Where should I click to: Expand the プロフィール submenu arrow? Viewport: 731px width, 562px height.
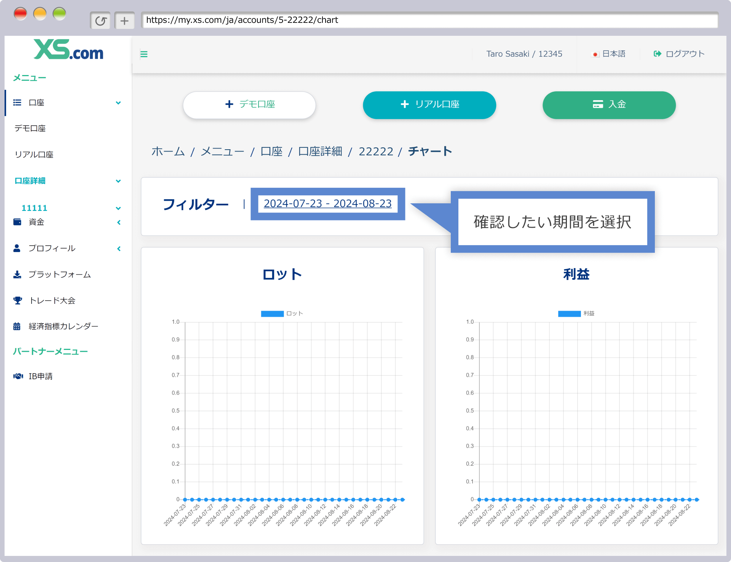pos(119,249)
